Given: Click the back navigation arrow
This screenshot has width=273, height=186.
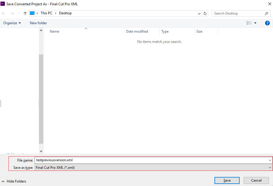Looking at the screenshot, I should 3,13.
